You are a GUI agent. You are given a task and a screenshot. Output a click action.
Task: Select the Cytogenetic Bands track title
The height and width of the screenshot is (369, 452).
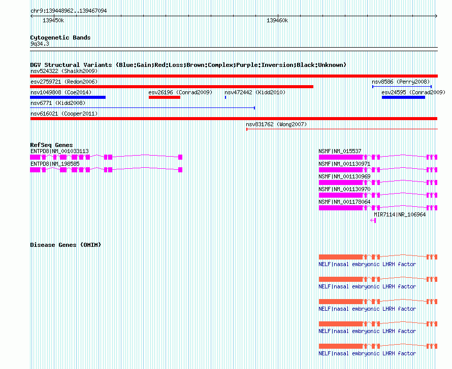60,38
